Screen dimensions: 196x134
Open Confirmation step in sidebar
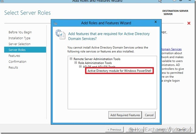tap(17, 62)
